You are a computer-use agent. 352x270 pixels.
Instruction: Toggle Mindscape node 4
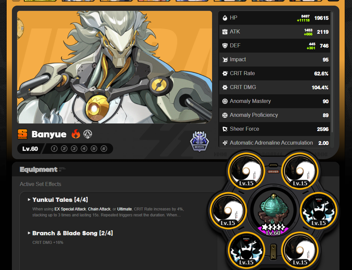coord(84,149)
